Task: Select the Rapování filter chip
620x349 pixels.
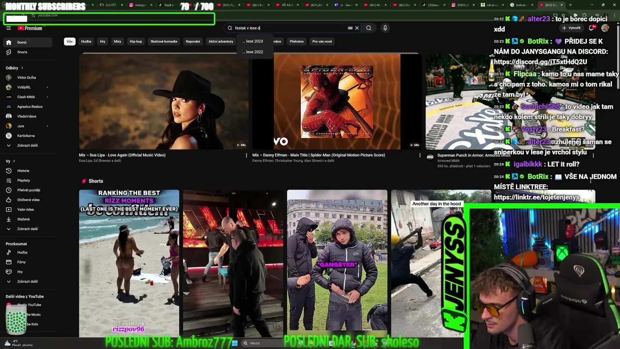Action: click(x=193, y=42)
